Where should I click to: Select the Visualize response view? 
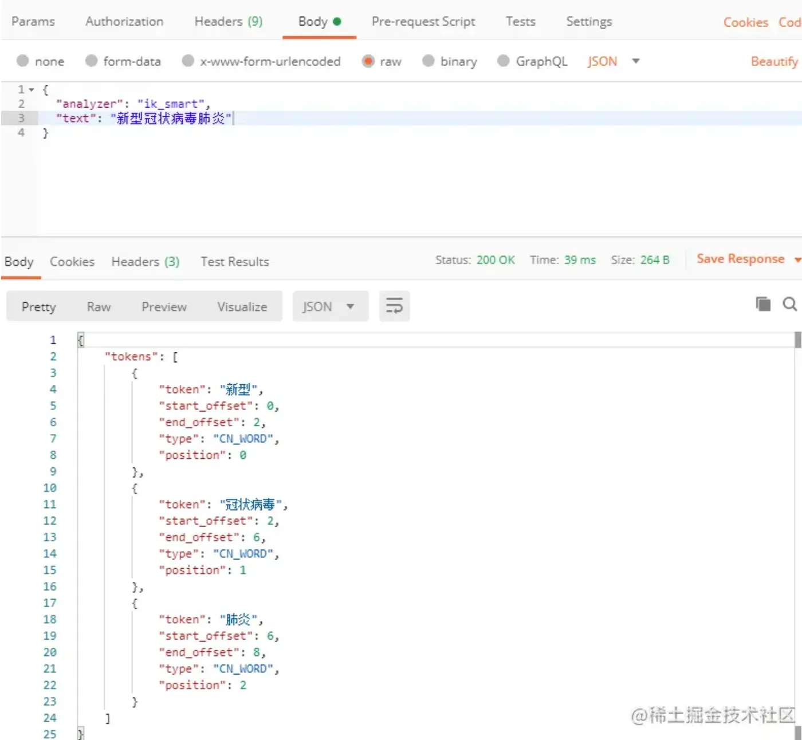click(242, 306)
